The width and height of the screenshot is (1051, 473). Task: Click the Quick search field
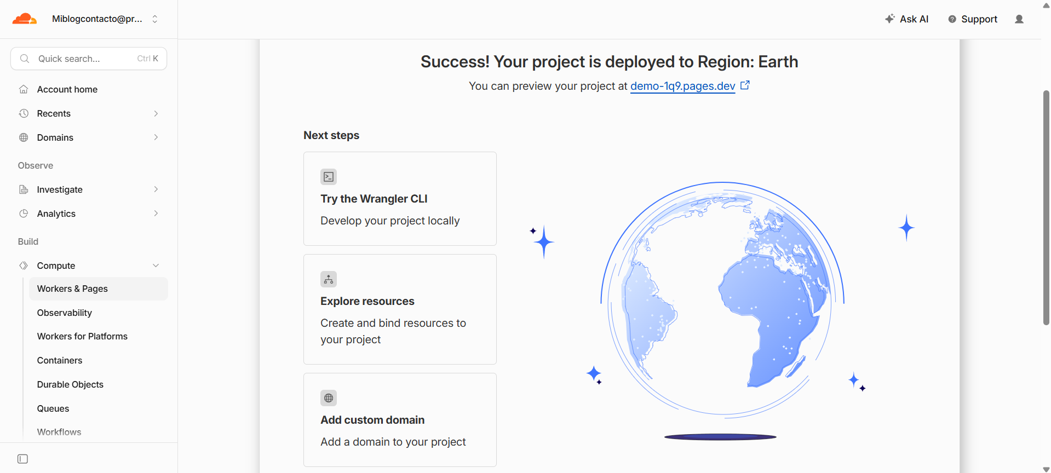point(89,59)
